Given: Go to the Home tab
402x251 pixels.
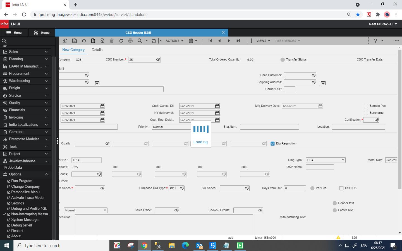Looking at the screenshot, I should [x=41, y=33].
